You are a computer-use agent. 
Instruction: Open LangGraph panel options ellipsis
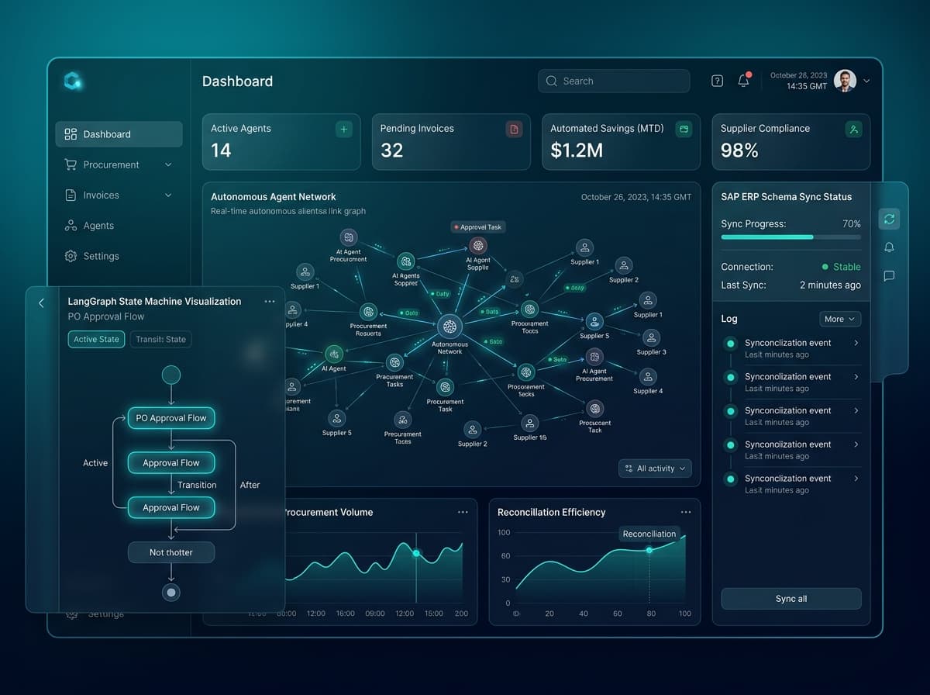270,302
